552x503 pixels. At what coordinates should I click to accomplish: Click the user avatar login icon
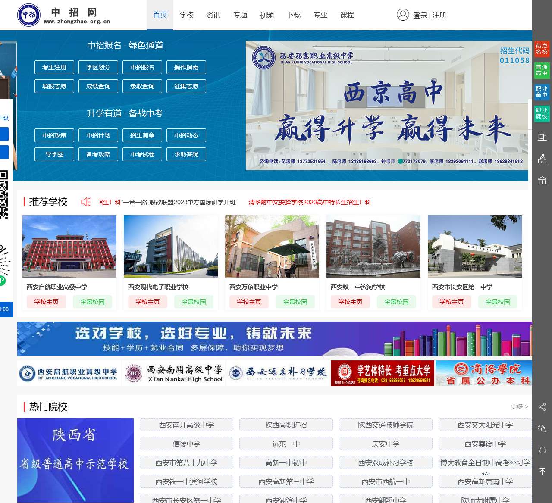pos(403,15)
